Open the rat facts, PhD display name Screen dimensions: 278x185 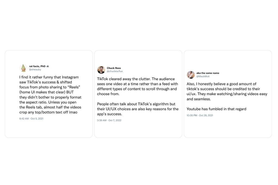point(37,66)
